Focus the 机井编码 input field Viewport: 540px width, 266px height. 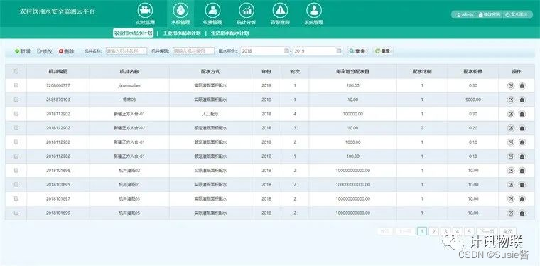point(193,51)
